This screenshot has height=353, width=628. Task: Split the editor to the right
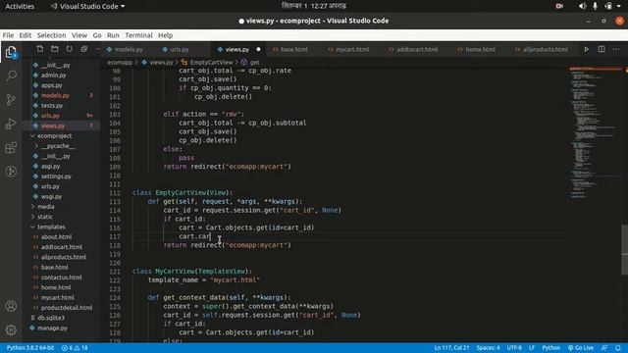coord(602,49)
